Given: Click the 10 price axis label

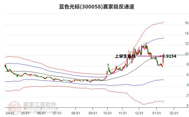Looking at the screenshot, I should coord(187,54).
